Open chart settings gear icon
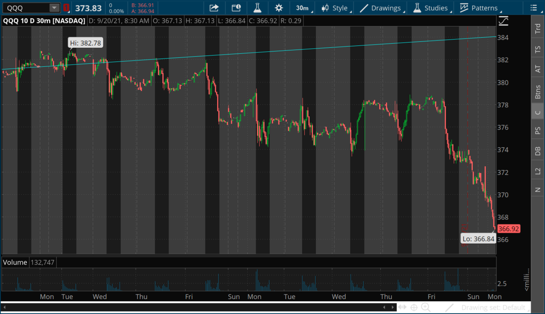The height and width of the screenshot is (314, 545). [279, 8]
